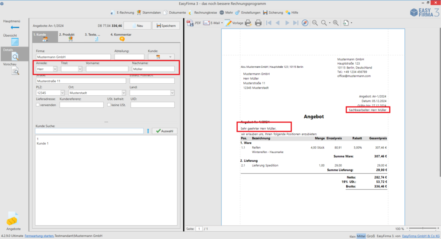Click the compass navigation icon
441x239 pixels.
305,23
